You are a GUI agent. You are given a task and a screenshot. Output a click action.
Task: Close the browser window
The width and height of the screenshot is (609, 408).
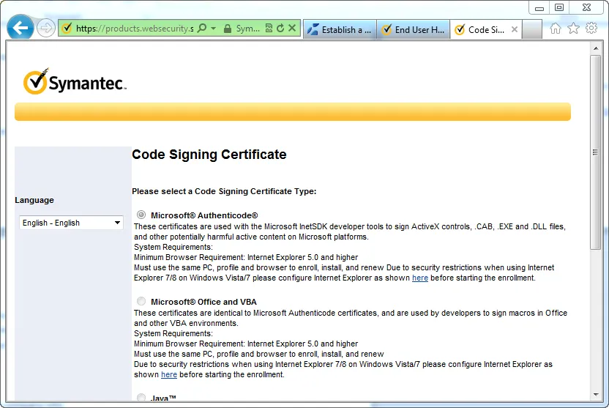click(x=587, y=8)
